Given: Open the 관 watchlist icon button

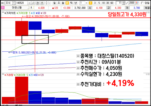Looking at the screenshot, I should coord(38,3).
